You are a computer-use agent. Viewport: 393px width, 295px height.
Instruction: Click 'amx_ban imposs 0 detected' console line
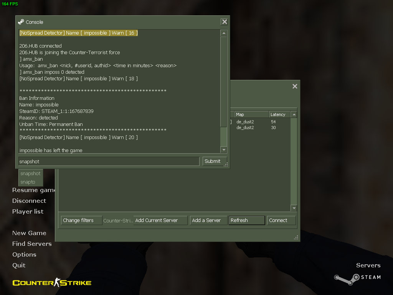pos(52,72)
